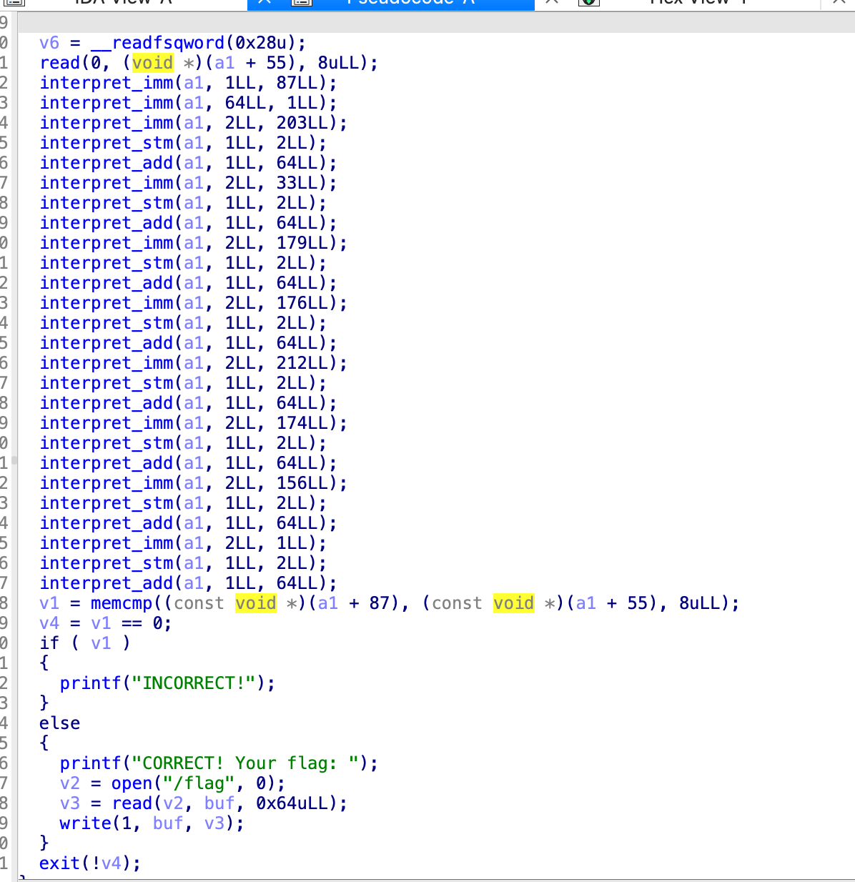Select the memcmp function name
Screen dimensions: 855x882
pos(122,603)
